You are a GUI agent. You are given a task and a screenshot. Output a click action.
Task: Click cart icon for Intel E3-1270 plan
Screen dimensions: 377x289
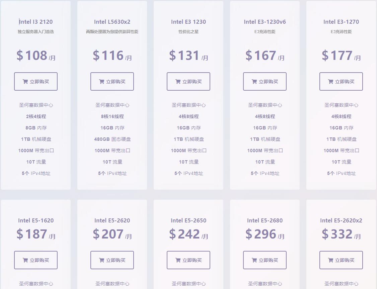330,82
